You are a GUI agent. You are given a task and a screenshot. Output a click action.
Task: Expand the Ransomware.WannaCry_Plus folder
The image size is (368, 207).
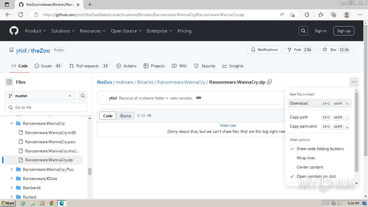(11, 169)
